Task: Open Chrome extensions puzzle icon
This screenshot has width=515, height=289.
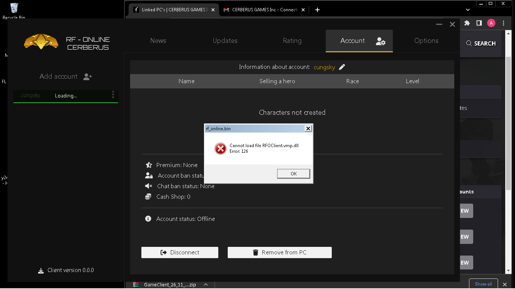Action: [467, 23]
